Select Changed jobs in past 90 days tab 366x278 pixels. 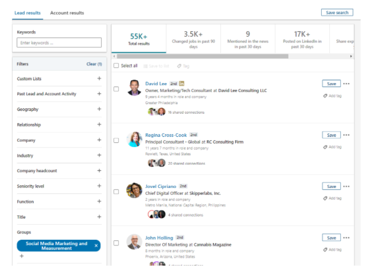click(194, 39)
